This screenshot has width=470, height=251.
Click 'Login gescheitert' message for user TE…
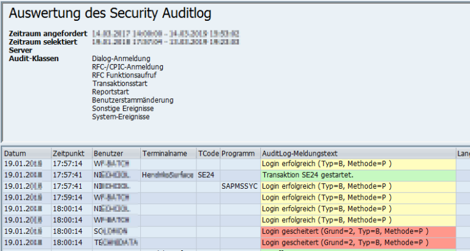coord(358,242)
